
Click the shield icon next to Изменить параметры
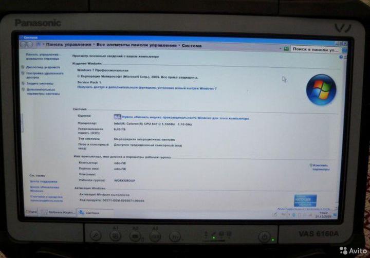click(x=311, y=165)
